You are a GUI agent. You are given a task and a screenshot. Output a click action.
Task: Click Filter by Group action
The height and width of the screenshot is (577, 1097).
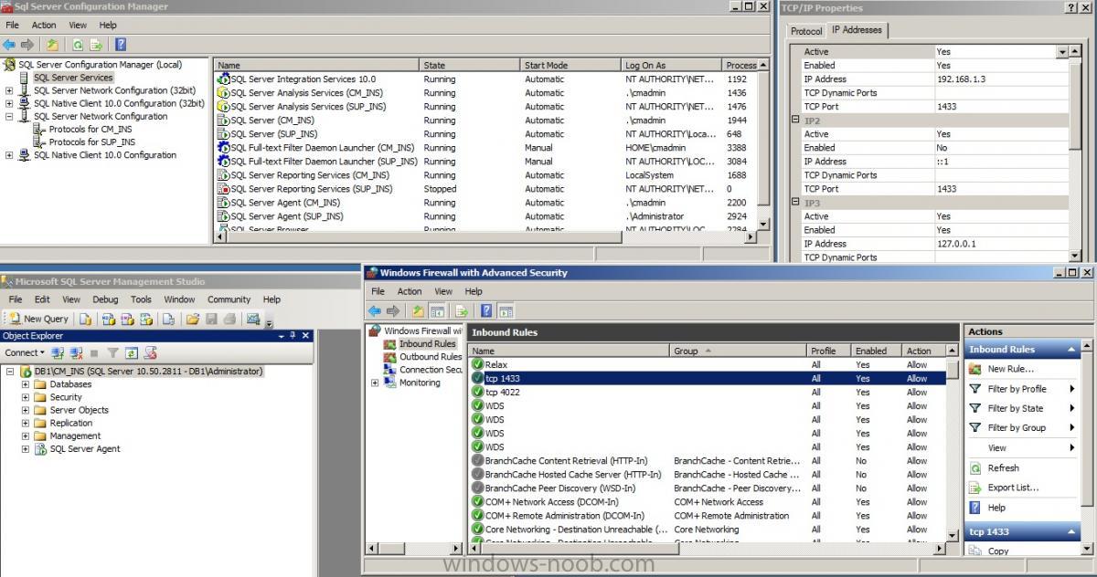(1017, 427)
